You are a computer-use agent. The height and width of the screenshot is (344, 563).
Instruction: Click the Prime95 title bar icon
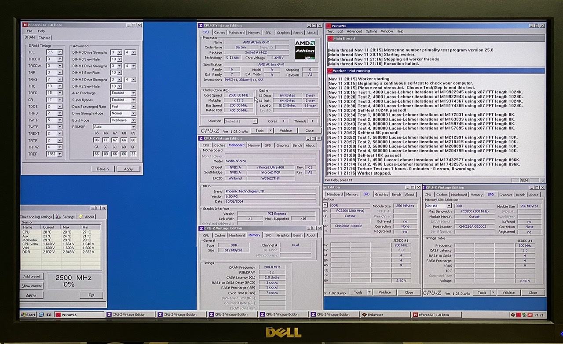[x=329, y=26]
